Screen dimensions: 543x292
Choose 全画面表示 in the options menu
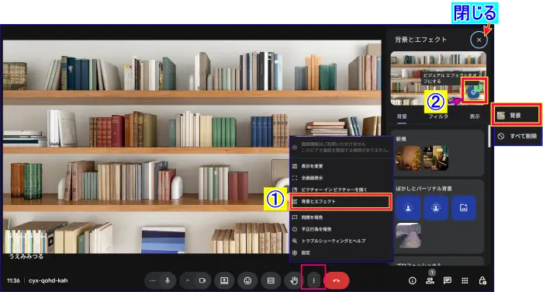click(341, 178)
